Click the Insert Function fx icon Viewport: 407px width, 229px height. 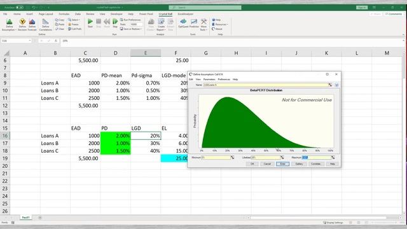56,41
